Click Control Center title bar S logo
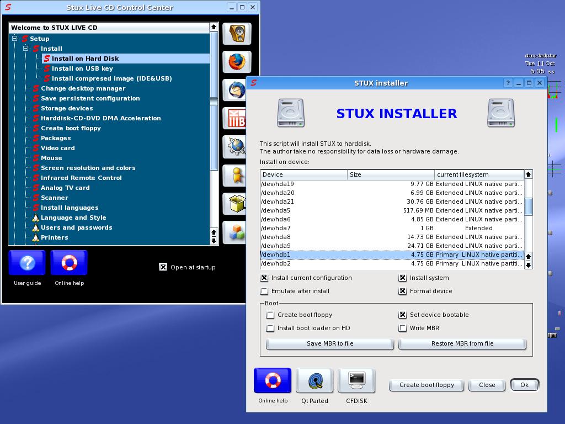Screen dimensions: 565x424 click(8, 7)
